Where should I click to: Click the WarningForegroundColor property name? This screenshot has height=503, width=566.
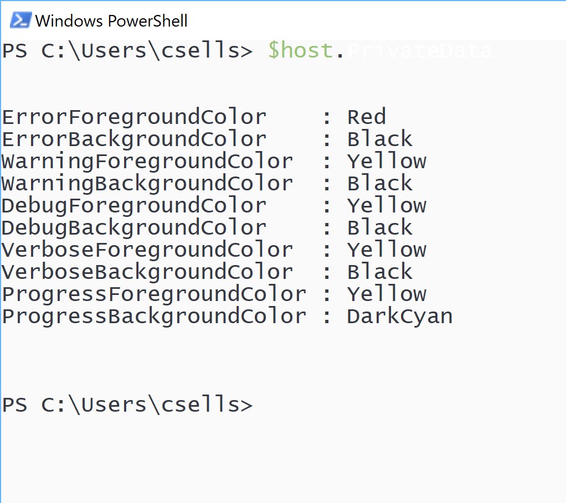pyautogui.click(x=147, y=162)
